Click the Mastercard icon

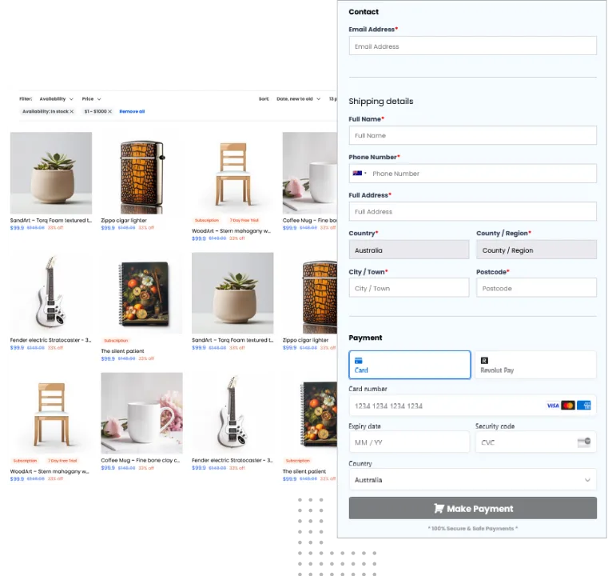click(568, 406)
